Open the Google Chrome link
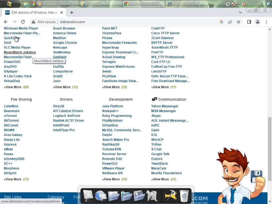The image size is (272, 204). pyautogui.click(x=65, y=43)
